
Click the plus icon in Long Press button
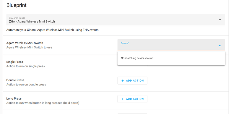tap(123, 99)
